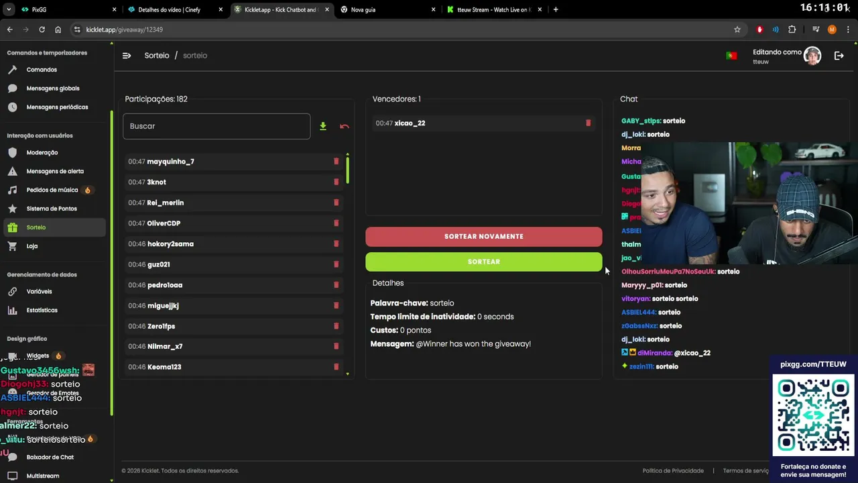The height and width of the screenshot is (483, 858).
Task: Click the tteuw profile avatar
Action: pos(812,56)
